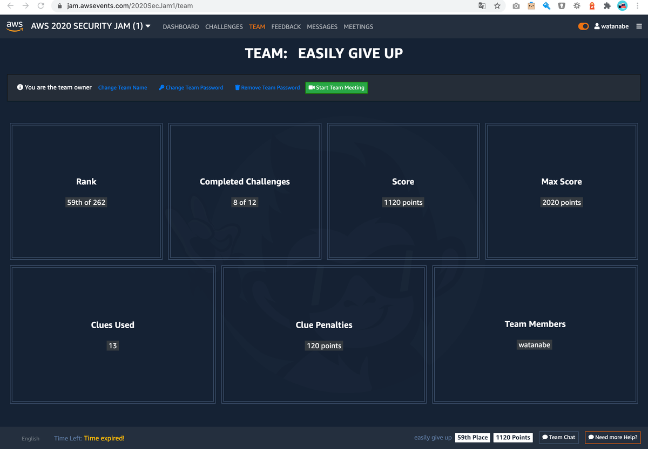
Task: Click the 1120 Points badge in footer
Action: tap(513, 437)
